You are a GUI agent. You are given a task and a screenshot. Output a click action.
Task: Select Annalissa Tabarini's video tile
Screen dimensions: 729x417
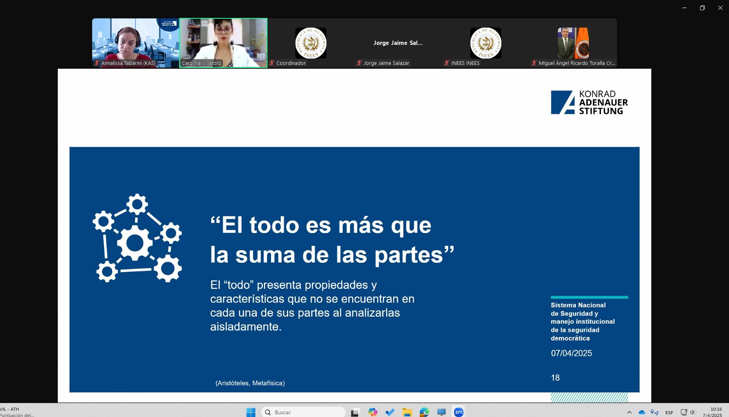click(x=135, y=43)
